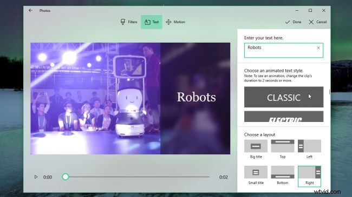Click the text style list scrollbar

(329, 91)
